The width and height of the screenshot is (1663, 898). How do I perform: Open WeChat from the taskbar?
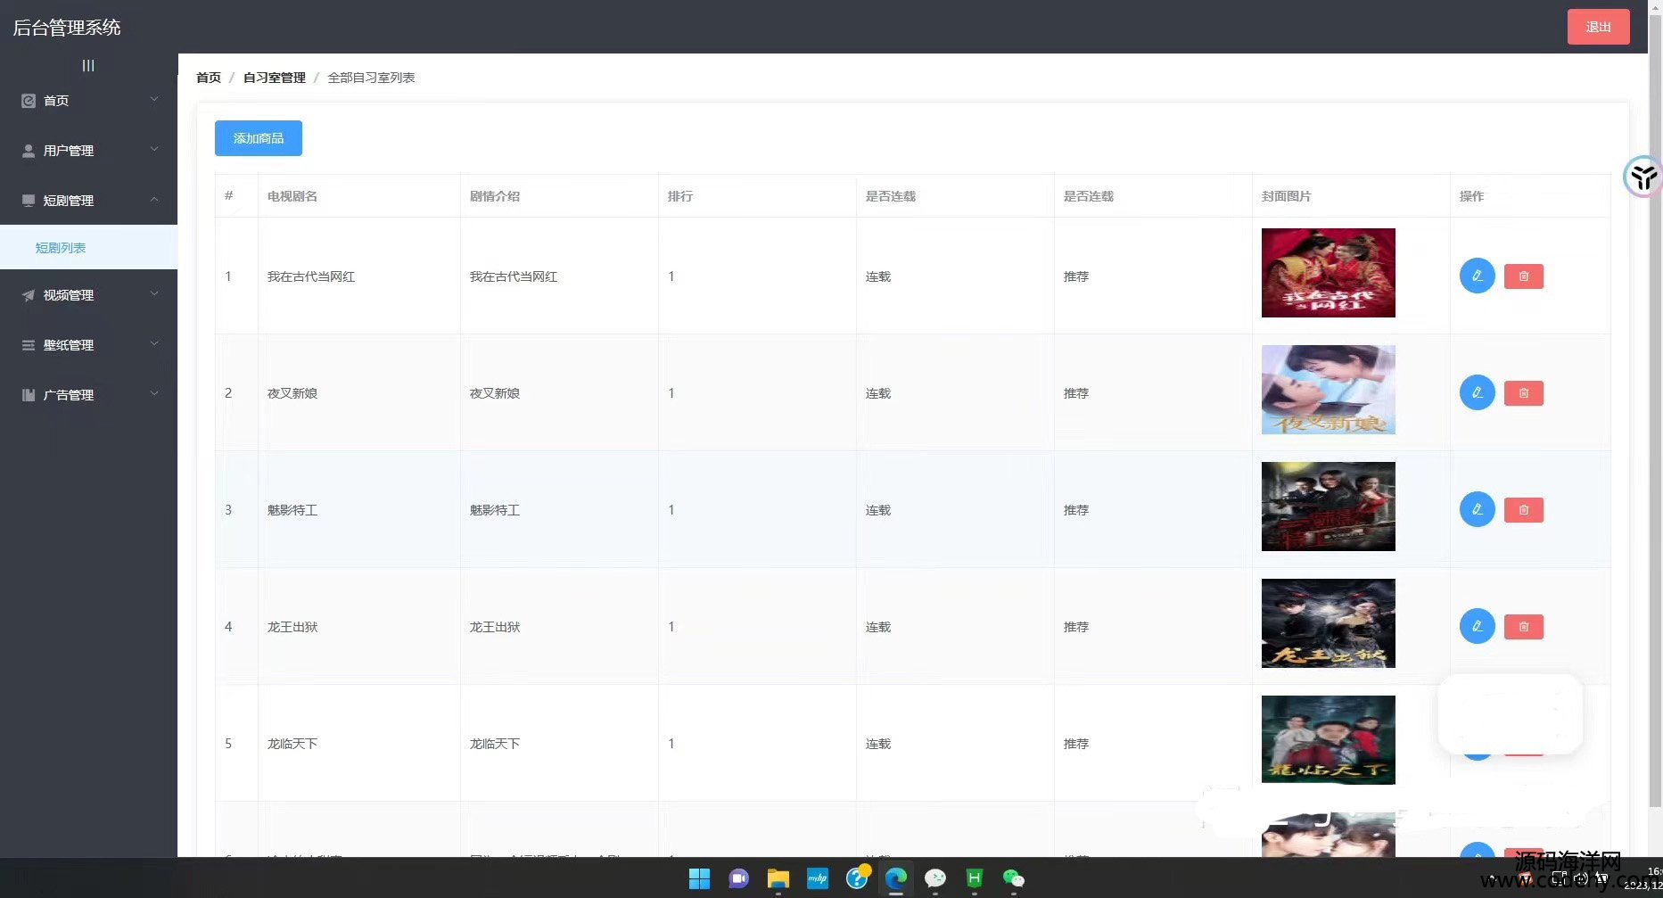tap(1013, 878)
